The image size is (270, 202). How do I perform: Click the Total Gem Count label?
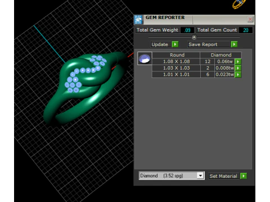[x=217, y=30]
